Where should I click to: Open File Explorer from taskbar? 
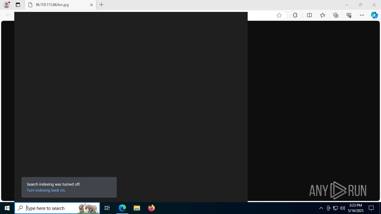(137, 208)
